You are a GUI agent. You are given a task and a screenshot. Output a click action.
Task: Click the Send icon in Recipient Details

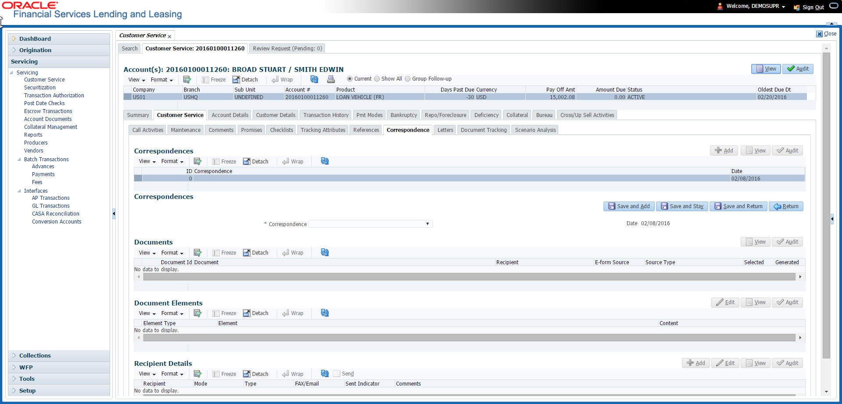click(337, 374)
